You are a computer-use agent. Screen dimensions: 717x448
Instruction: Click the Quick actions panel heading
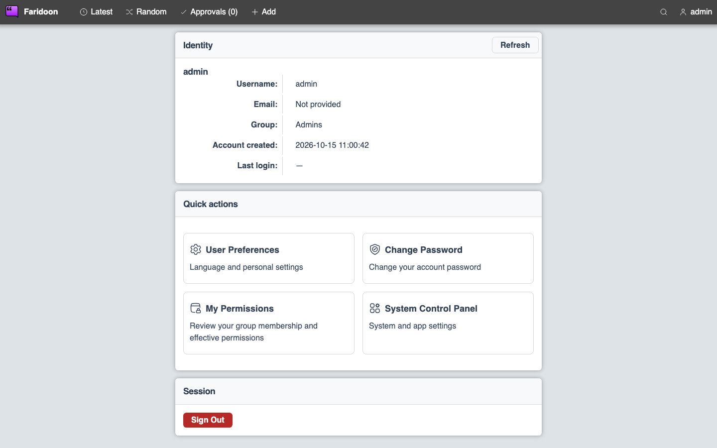pyautogui.click(x=210, y=204)
